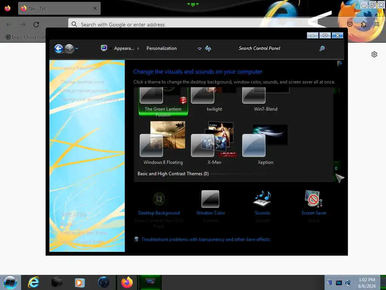The width and height of the screenshot is (386, 290).
Task: Open the Firefox hamburger application menu
Action: pyautogui.click(x=377, y=24)
